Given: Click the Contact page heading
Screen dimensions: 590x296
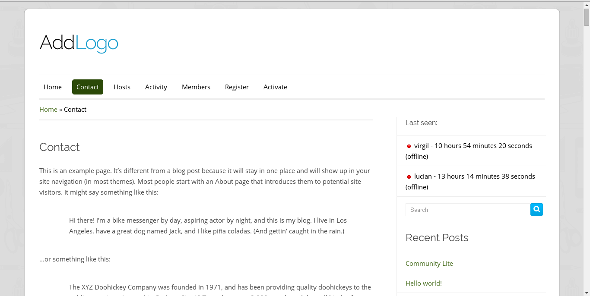Looking at the screenshot, I should [60, 147].
